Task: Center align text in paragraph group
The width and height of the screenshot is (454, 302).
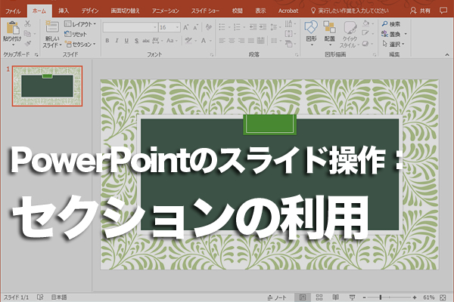Action: point(232,41)
